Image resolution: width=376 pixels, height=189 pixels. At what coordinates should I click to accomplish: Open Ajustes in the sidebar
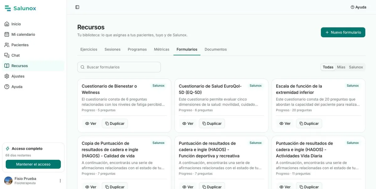[x=33, y=76]
